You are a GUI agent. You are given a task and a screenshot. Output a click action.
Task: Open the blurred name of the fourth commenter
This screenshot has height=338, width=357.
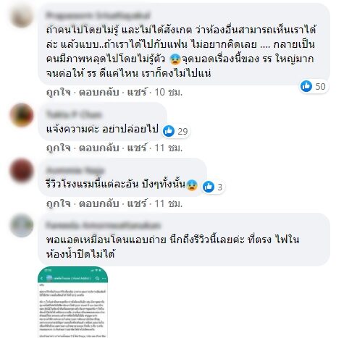pyautogui.click(x=103, y=225)
